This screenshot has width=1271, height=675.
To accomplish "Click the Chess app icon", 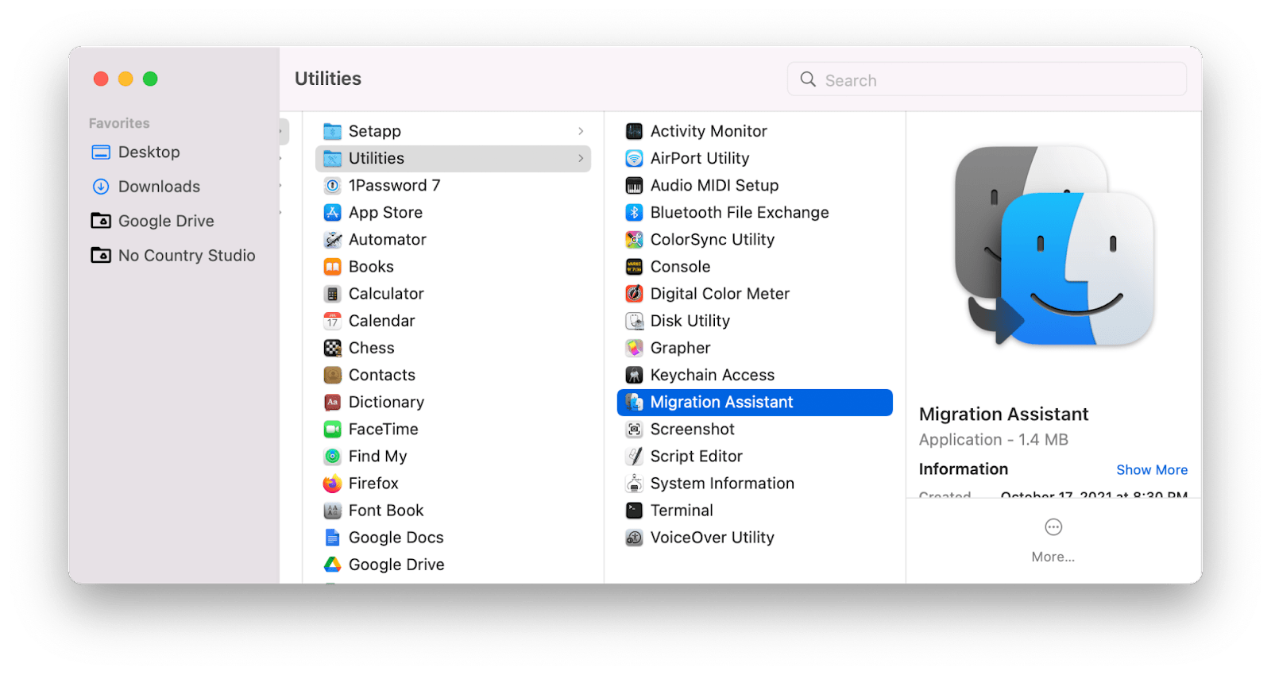I will (x=332, y=348).
